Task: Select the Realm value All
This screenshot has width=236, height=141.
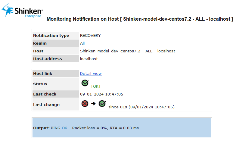Action: coord(82,43)
